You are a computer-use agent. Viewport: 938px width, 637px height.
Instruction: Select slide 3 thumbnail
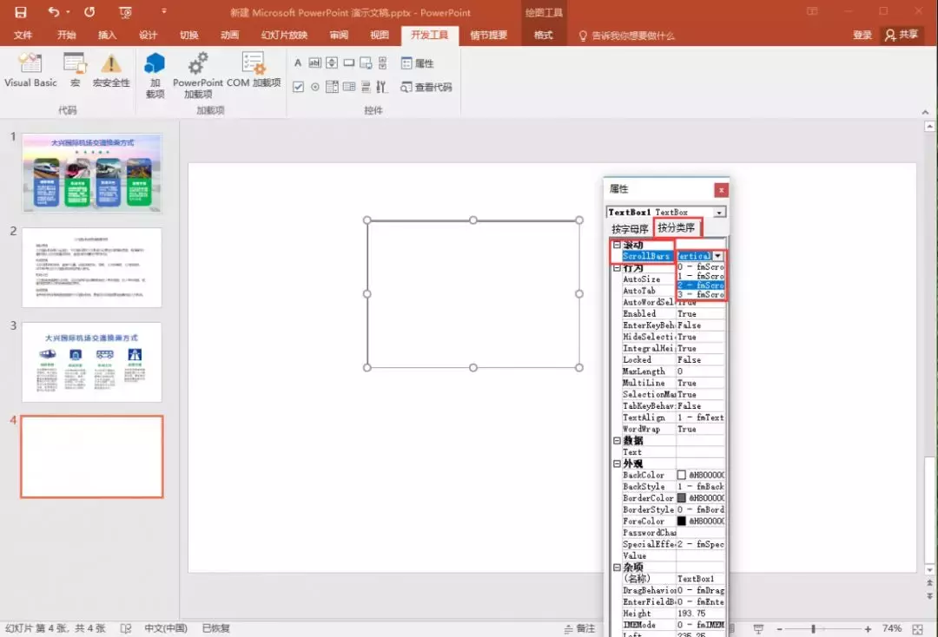[91, 362]
